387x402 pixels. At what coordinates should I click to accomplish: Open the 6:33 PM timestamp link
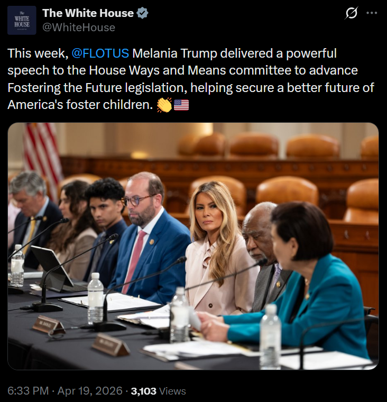pyautogui.click(x=28, y=391)
